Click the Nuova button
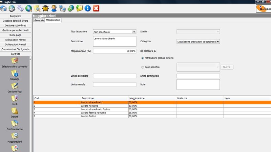The image size is (271, 152). (x=227, y=67)
